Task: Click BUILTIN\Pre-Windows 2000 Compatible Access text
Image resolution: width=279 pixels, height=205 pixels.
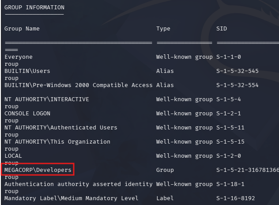Action: (79, 85)
